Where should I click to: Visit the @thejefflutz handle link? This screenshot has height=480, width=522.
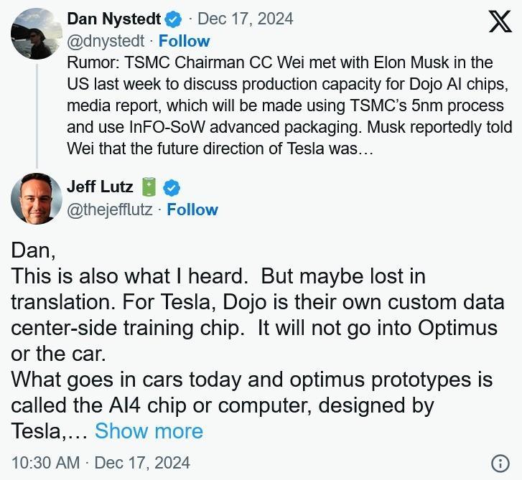coord(109,210)
